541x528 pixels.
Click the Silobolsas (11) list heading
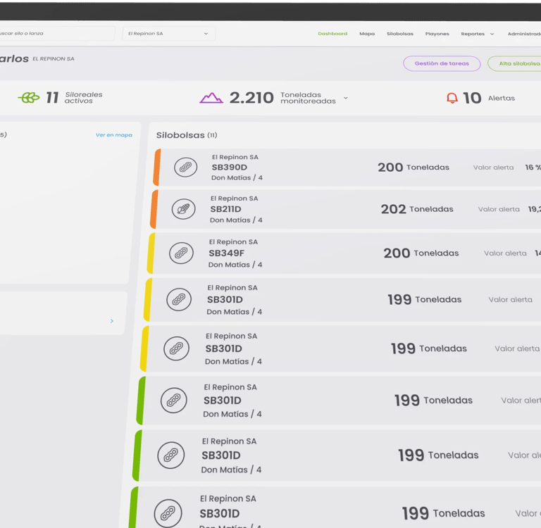point(187,135)
